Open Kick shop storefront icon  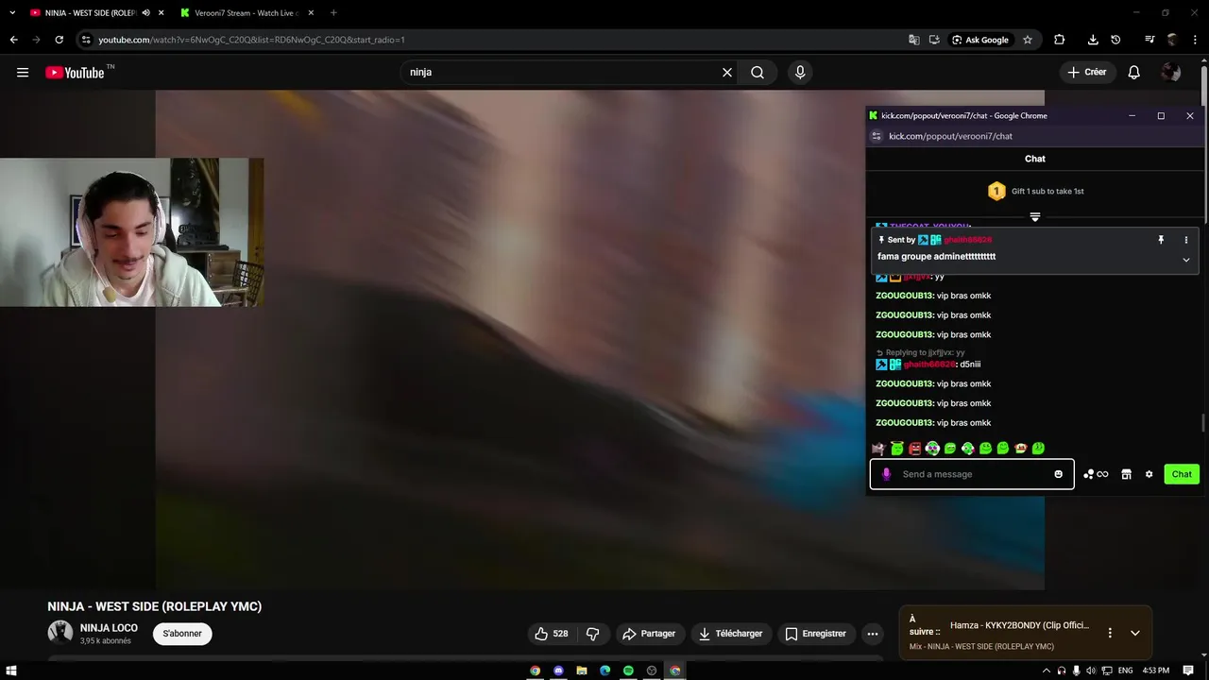[x=1126, y=474]
